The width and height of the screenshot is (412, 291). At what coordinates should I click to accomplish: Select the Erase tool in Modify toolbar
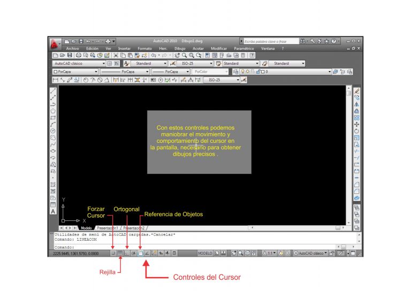coord(356,91)
